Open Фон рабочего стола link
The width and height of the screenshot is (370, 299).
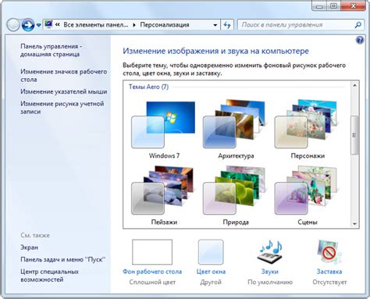point(152,272)
